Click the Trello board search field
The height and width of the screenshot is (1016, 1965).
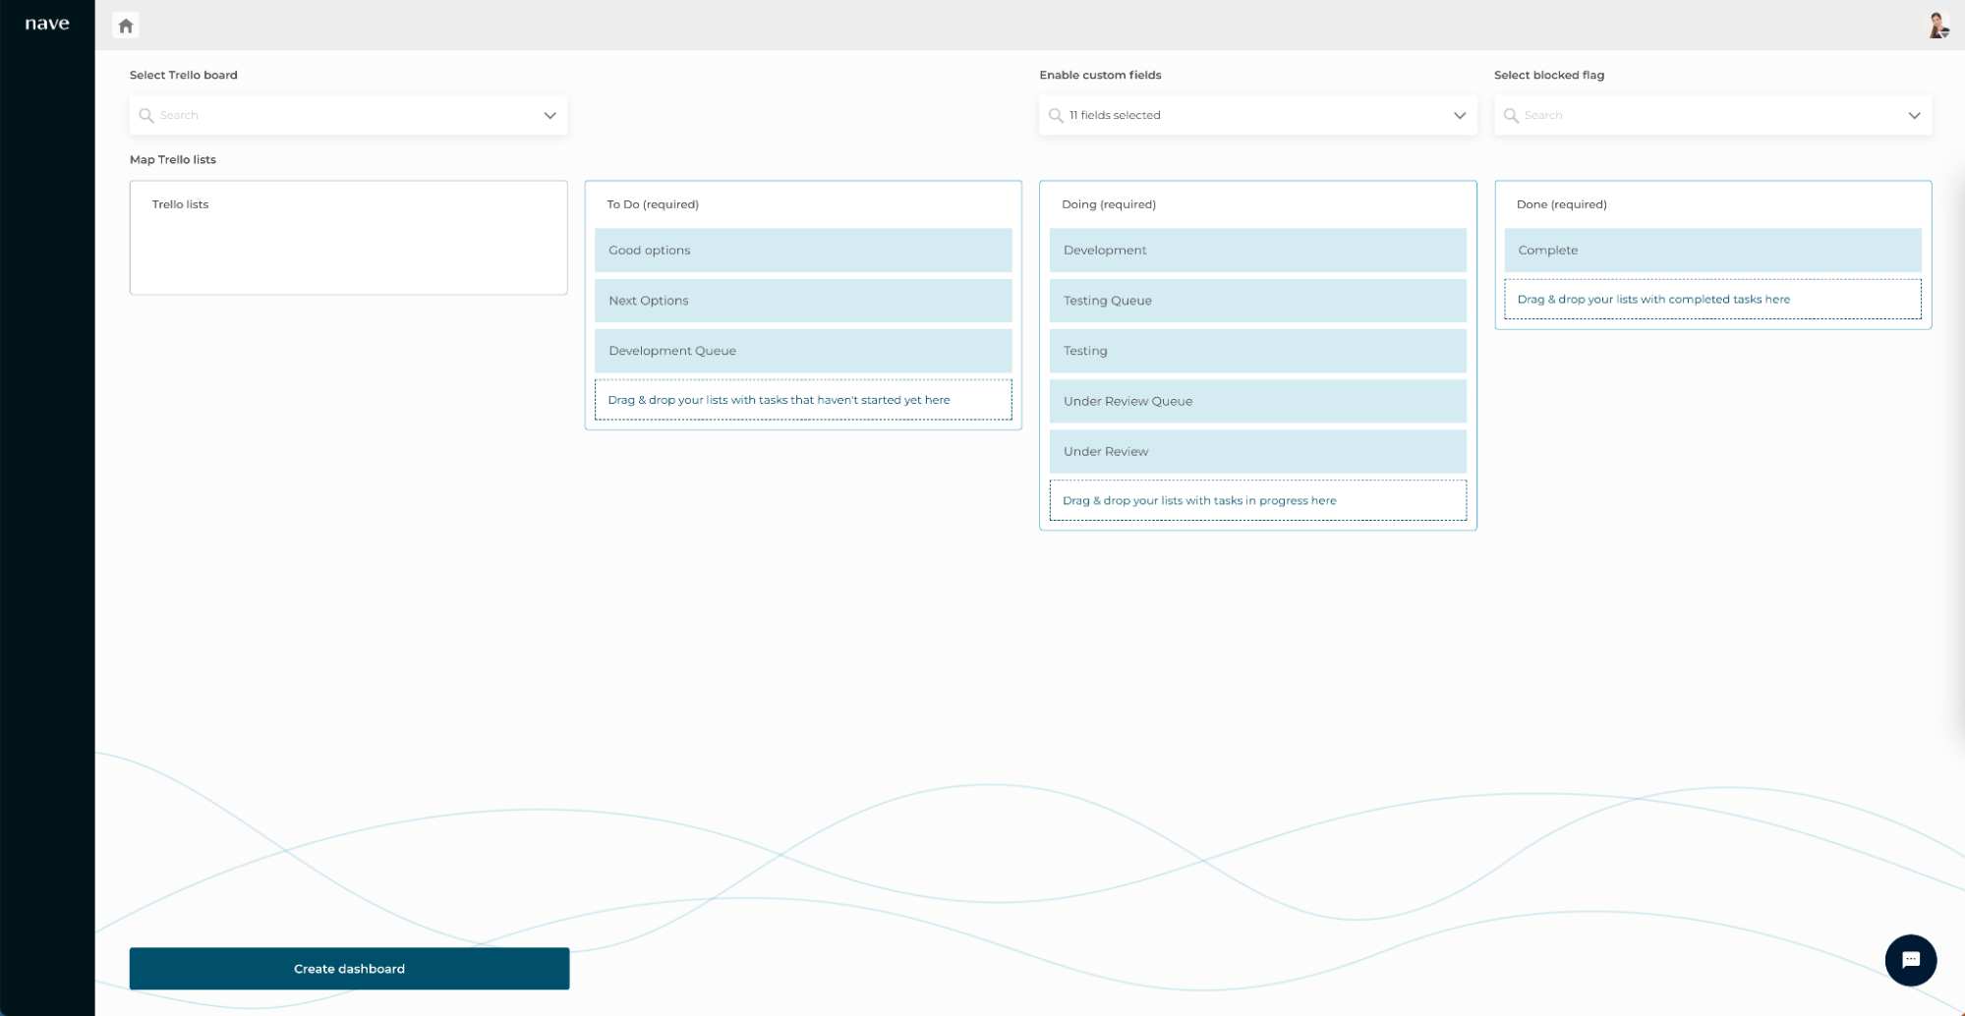click(344, 116)
